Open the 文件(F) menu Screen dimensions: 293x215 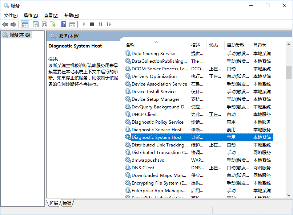[11, 16]
